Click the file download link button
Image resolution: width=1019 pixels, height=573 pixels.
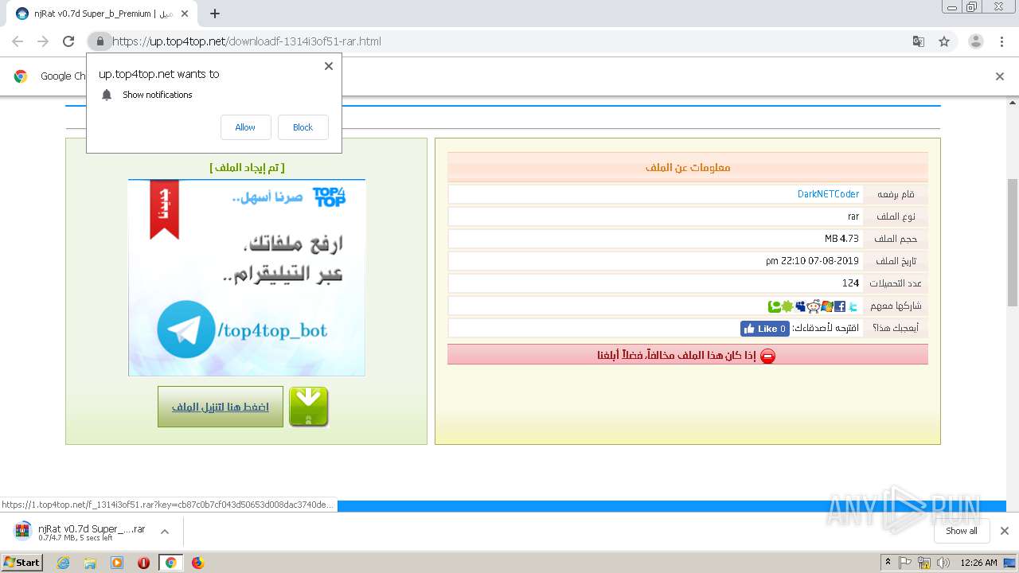[221, 407]
